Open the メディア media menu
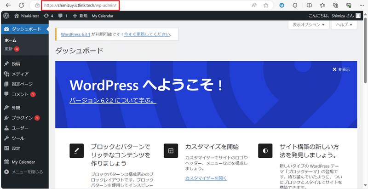This screenshot has width=368, height=189. coord(25,74)
